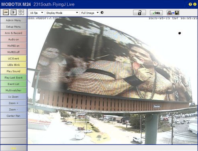This screenshot has height=151, width=198.
Task: Disable MxPEG with MxPEG off
Action: [14, 52]
